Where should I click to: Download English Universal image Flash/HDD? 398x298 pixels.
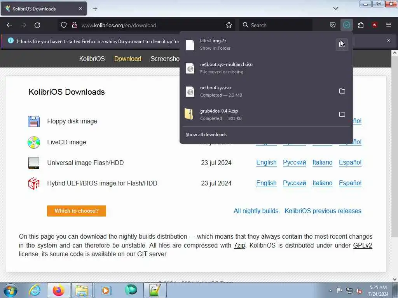point(266,163)
